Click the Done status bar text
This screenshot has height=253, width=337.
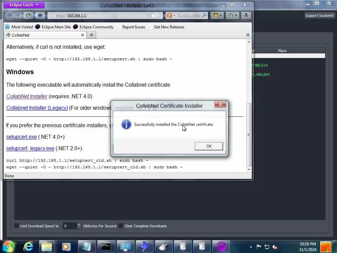click(9, 176)
